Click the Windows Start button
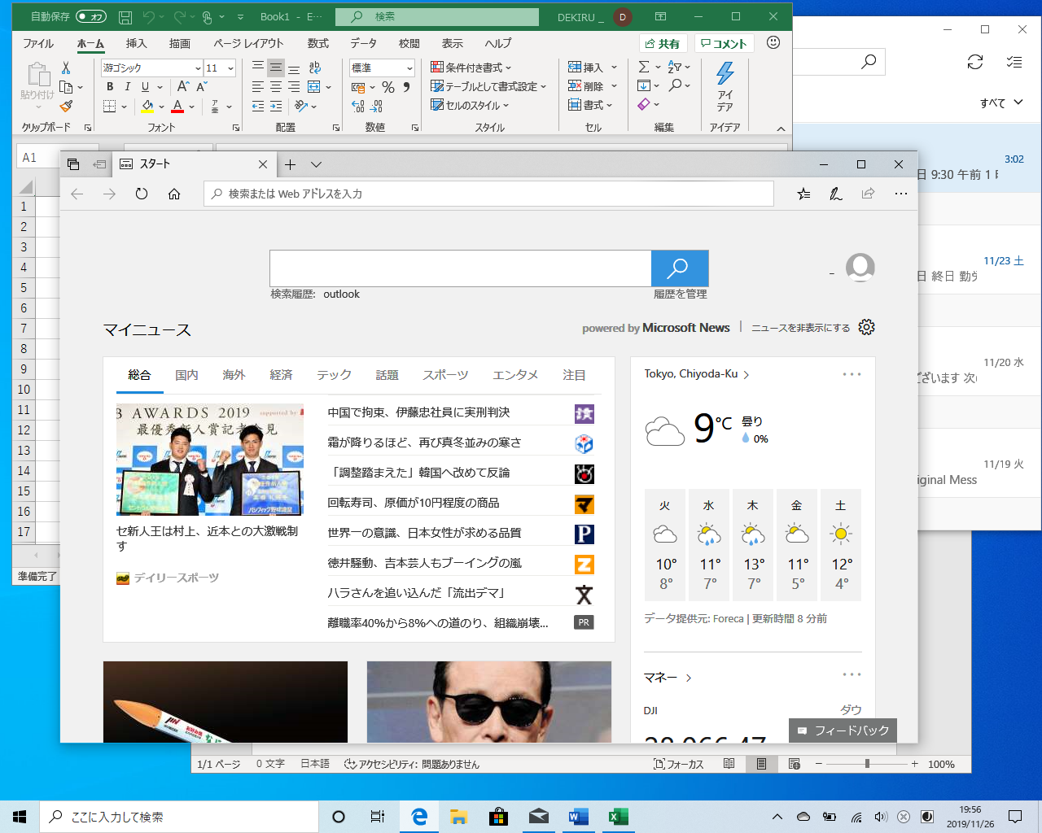 tap(20, 817)
